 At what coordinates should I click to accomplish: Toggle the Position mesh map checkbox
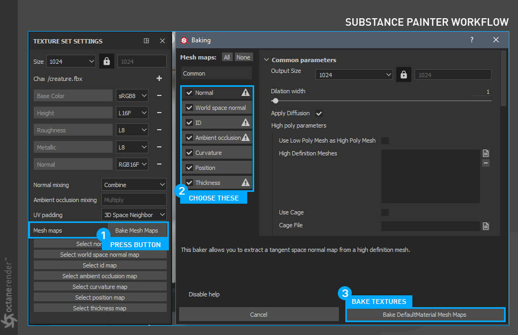coord(189,167)
